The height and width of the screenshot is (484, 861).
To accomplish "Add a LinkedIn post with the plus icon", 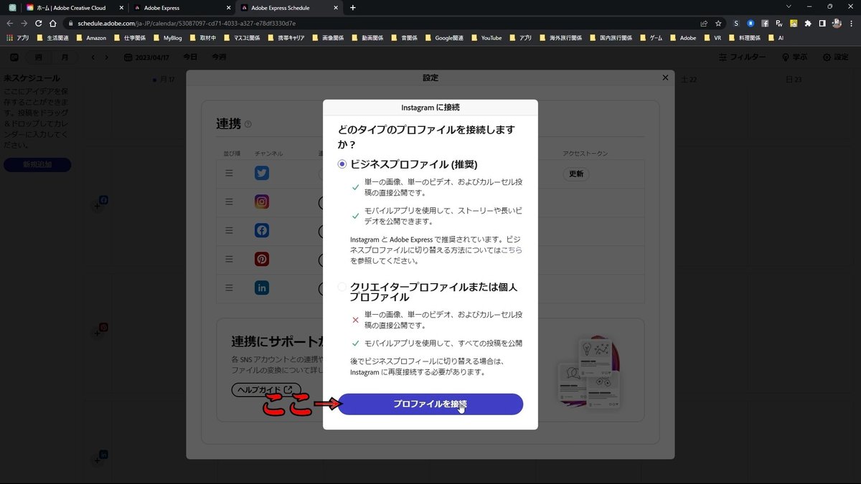I will 98,460.
